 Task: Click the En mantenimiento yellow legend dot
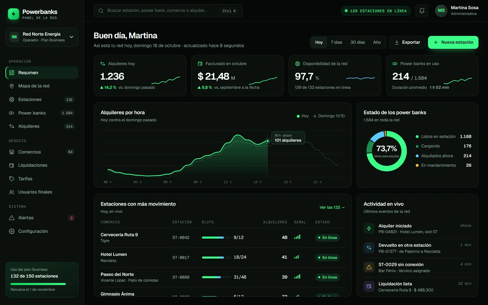(417, 165)
